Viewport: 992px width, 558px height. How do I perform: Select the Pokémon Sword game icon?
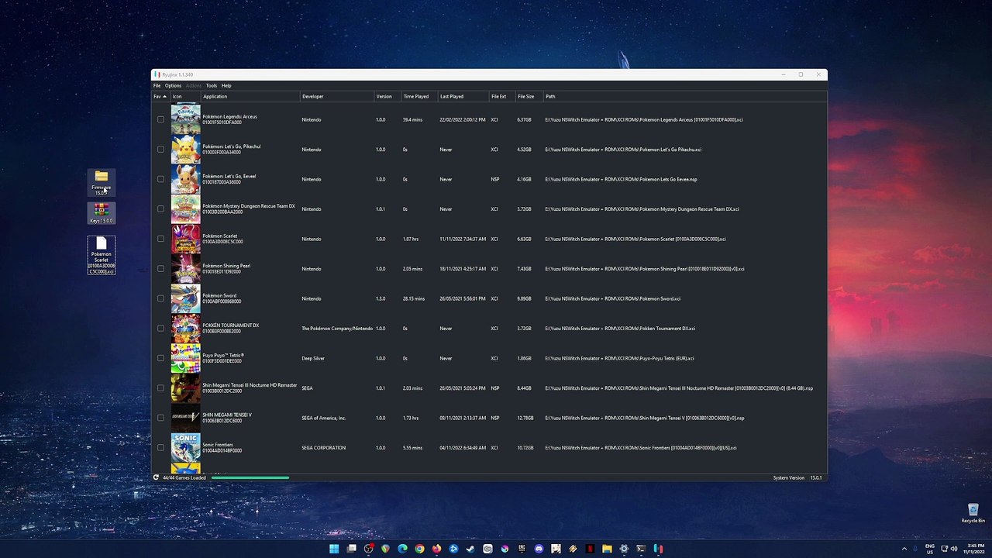pyautogui.click(x=185, y=298)
